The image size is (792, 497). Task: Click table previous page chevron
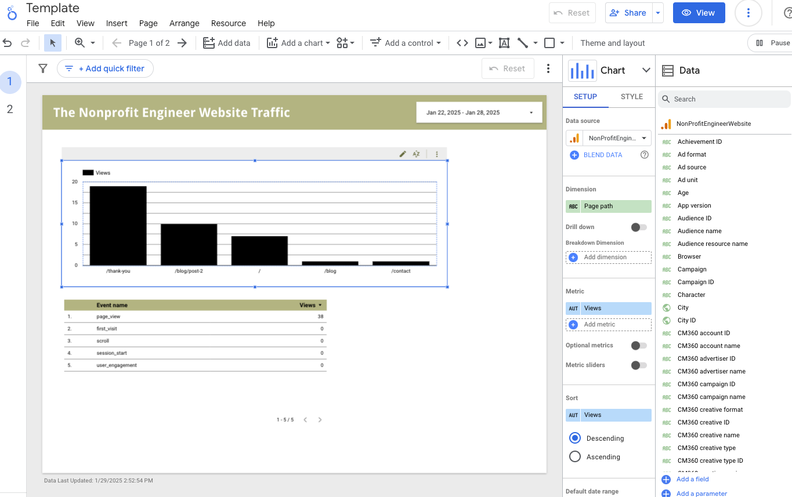click(x=305, y=419)
